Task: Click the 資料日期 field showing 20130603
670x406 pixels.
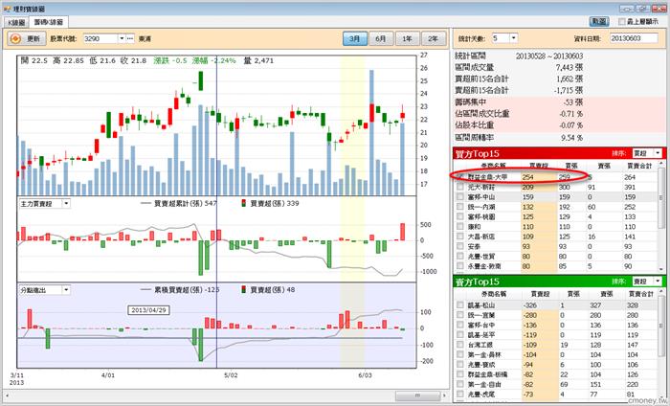Action: (x=634, y=38)
